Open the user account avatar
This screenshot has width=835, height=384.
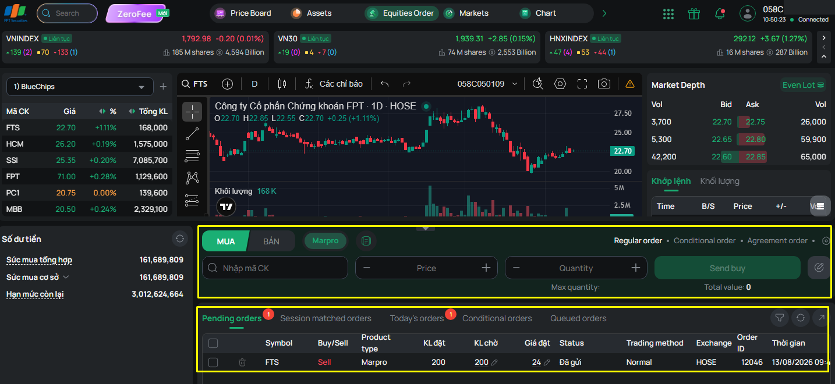coord(747,13)
